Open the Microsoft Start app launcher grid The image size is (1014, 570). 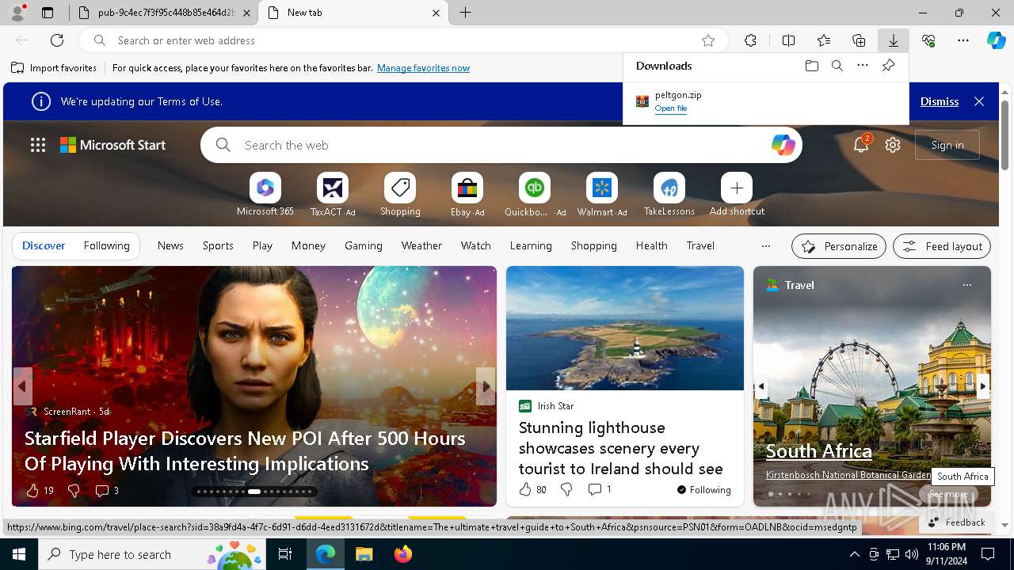click(38, 145)
